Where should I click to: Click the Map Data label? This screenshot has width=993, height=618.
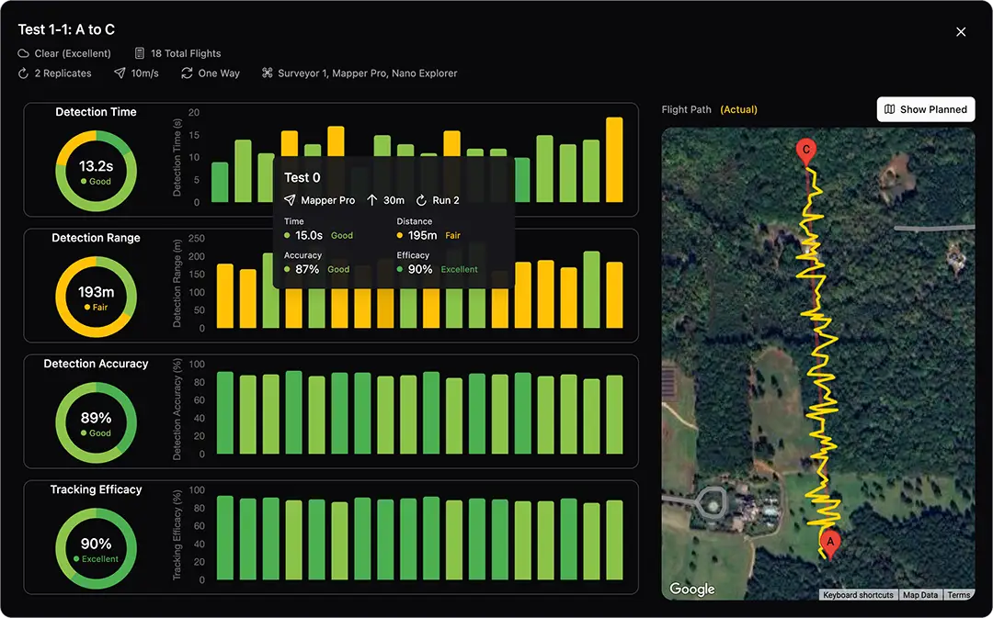point(919,595)
